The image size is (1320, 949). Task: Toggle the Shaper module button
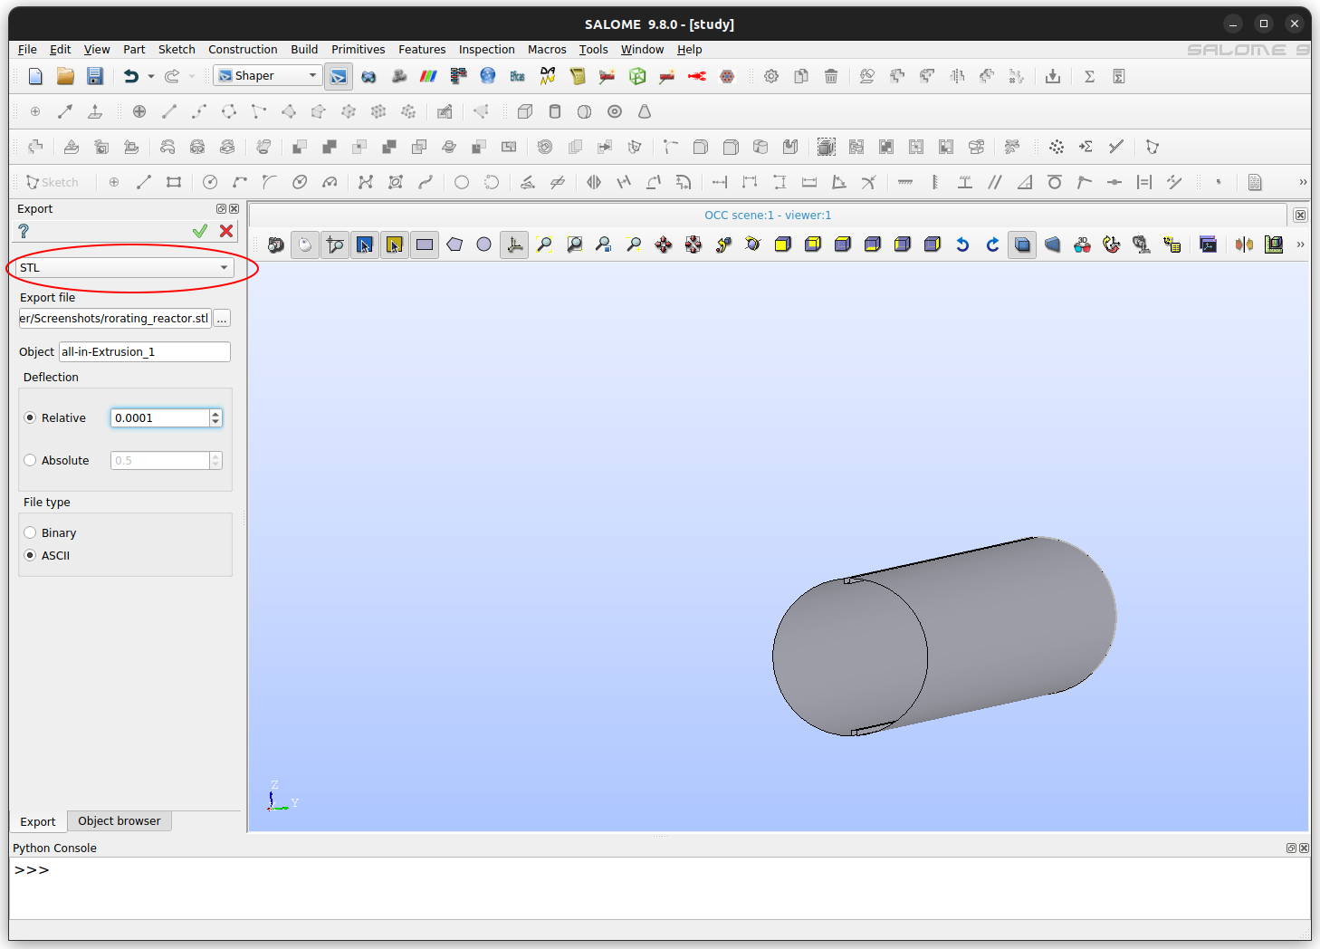[339, 76]
